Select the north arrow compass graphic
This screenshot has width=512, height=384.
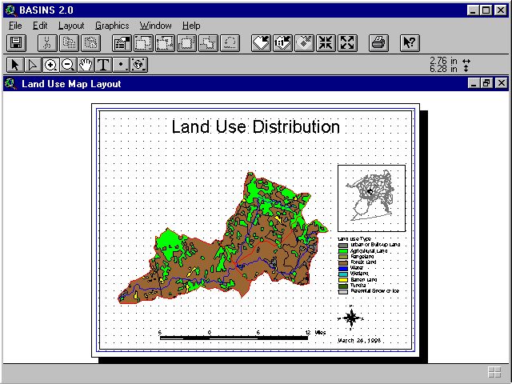351,317
